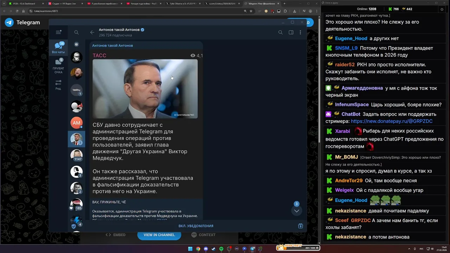Click ВКЛ. УВЕДОМЛЕНИЯ to enable notifications
450x253 pixels.
pyautogui.click(x=196, y=226)
